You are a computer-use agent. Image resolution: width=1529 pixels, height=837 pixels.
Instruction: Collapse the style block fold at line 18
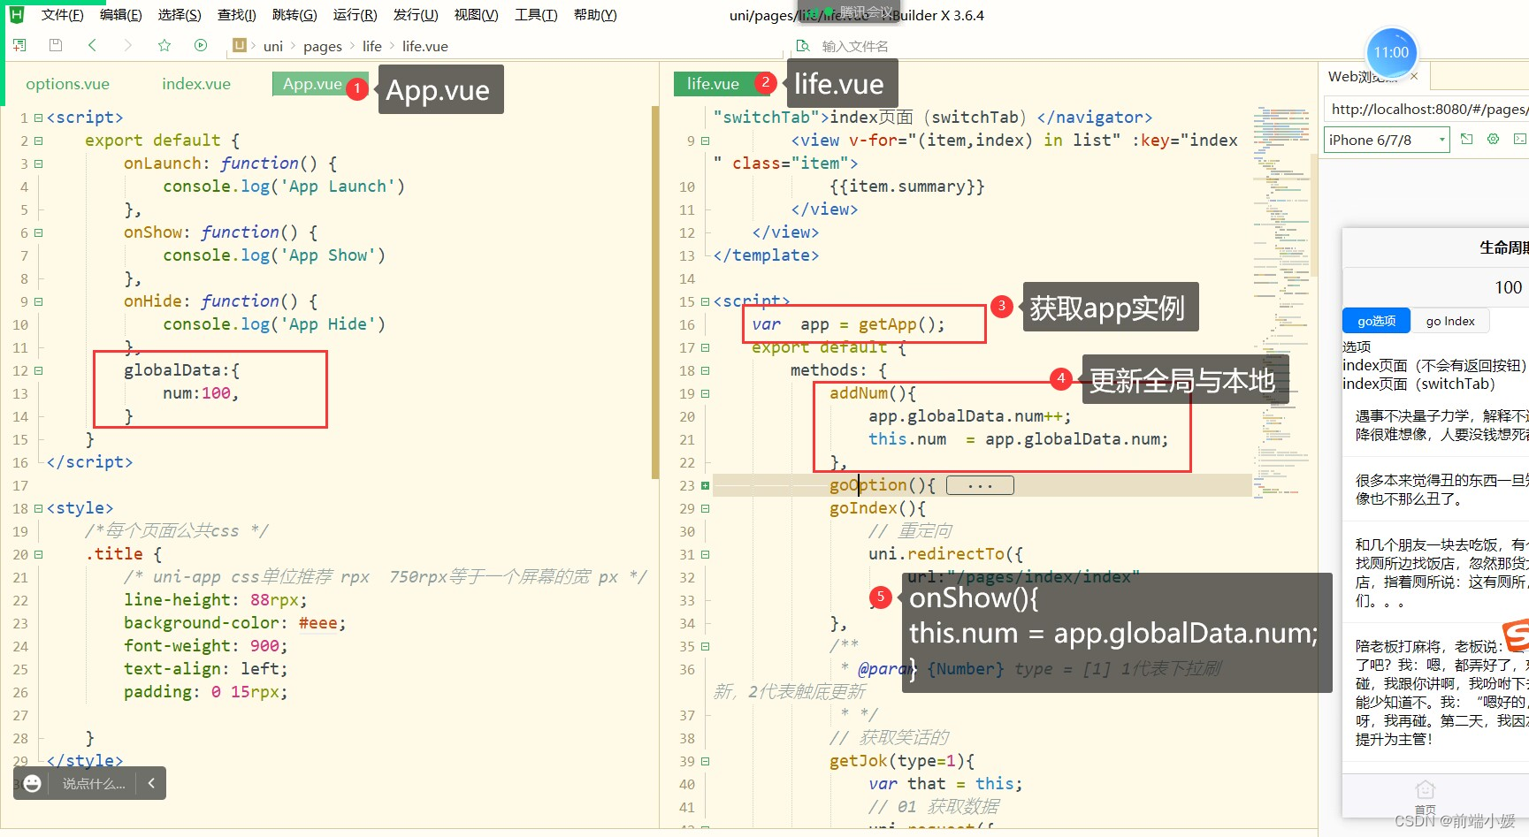pos(38,508)
